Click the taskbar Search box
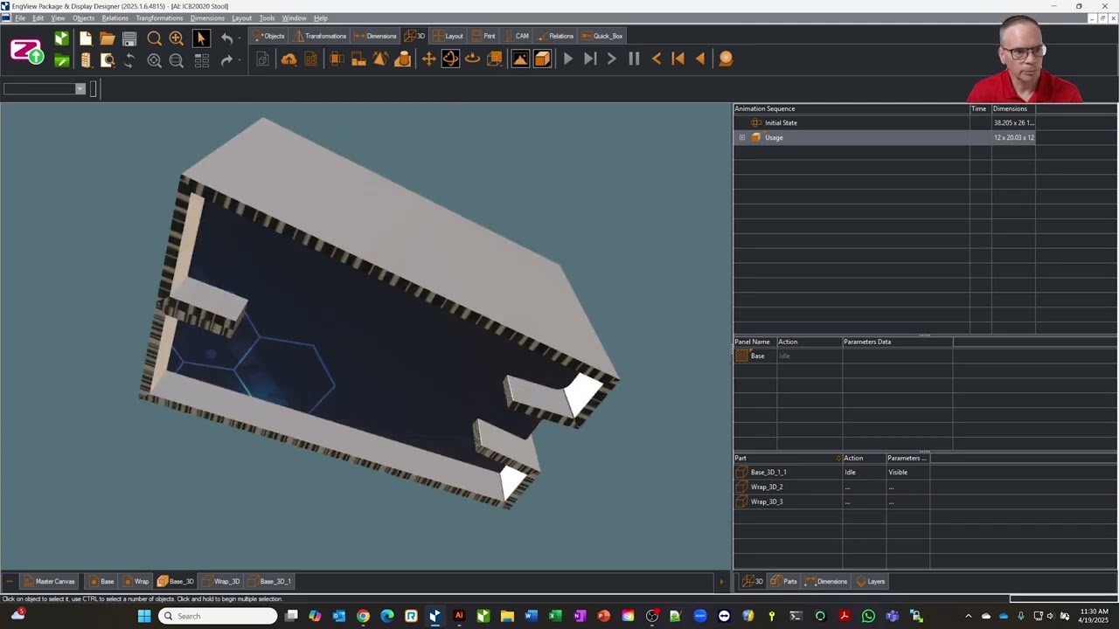The height and width of the screenshot is (629, 1119). point(218,617)
